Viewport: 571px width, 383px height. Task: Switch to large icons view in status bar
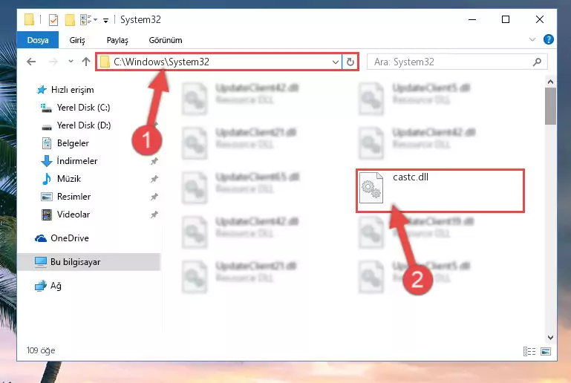[546, 351]
